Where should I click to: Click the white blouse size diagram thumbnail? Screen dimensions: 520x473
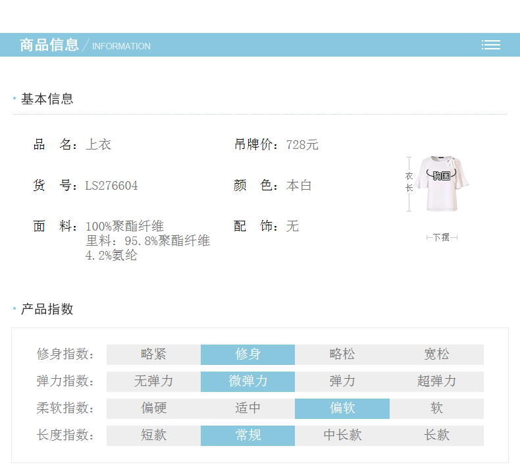[441, 185]
